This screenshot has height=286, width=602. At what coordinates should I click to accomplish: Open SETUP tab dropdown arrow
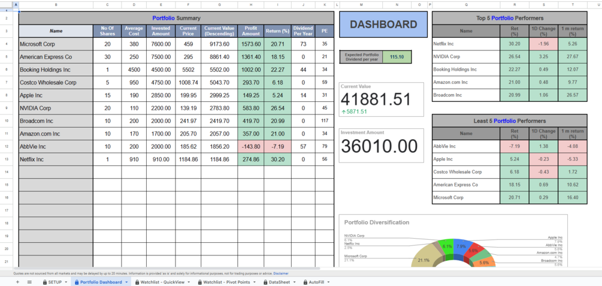[66, 282]
